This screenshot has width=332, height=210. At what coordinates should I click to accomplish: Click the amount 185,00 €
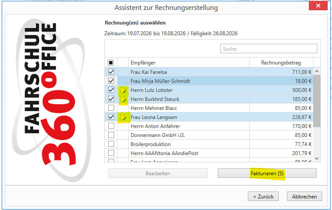(302, 99)
